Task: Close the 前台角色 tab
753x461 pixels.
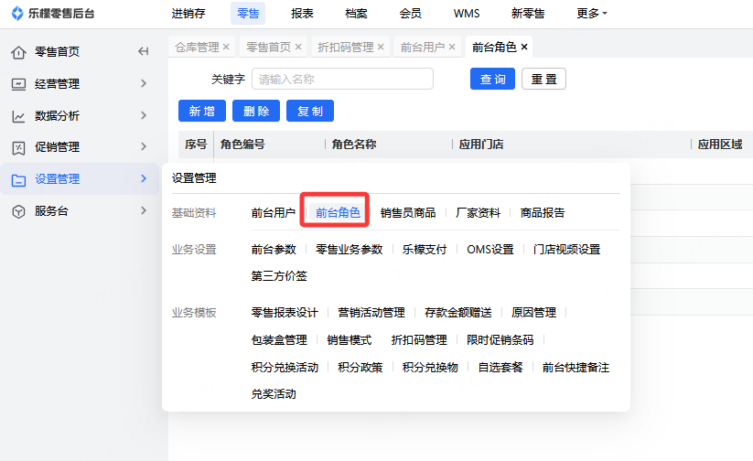Action: coord(524,47)
